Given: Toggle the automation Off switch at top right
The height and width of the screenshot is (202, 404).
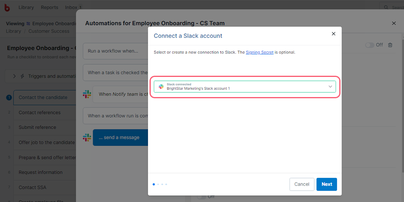Looking at the screenshot, I should coord(369,45).
